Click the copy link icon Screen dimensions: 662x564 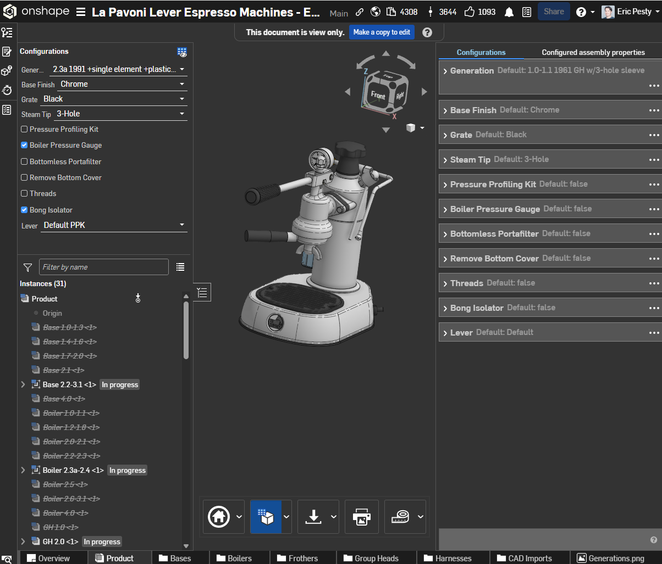click(x=360, y=12)
